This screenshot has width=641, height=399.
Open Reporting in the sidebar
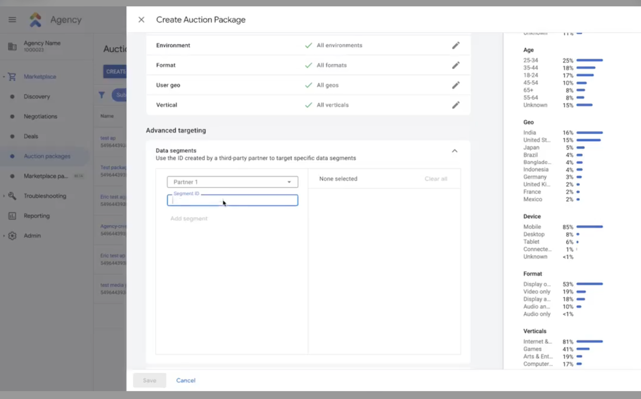point(37,216)
